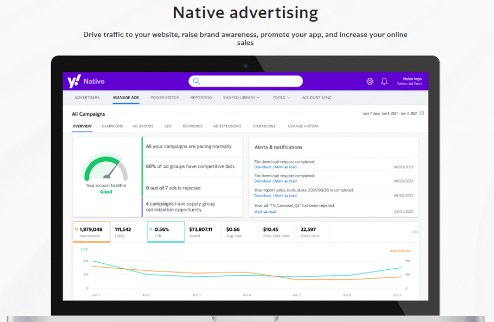
Task: Click '60% of ad groups have competitive bids' row
Action: pyautogui.click(x=193, y=167)
